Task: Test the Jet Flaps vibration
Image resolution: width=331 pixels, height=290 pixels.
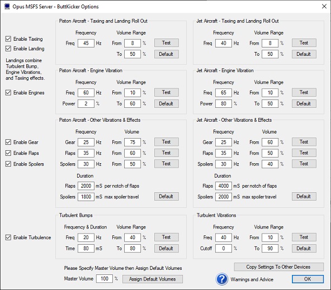Action: pos(304,153)
